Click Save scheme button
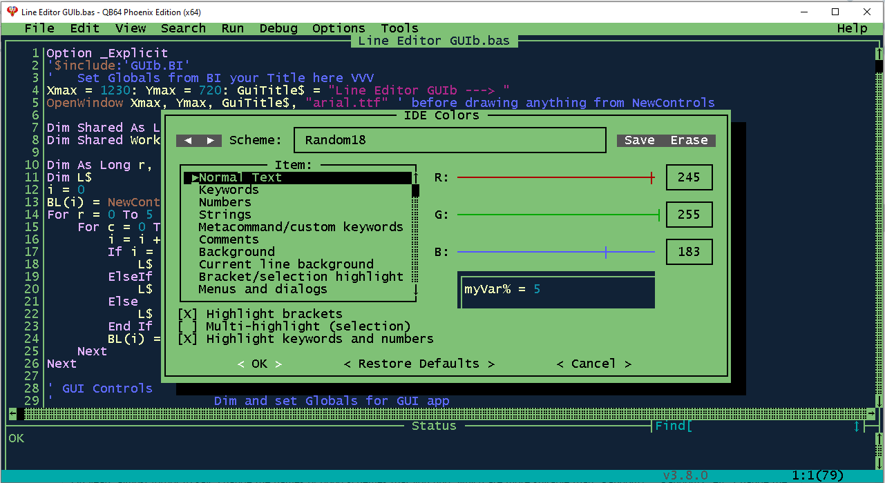Image resolution: width=885 pixels, height=483 pixels. pyautogui.click(x=640, y=141)
